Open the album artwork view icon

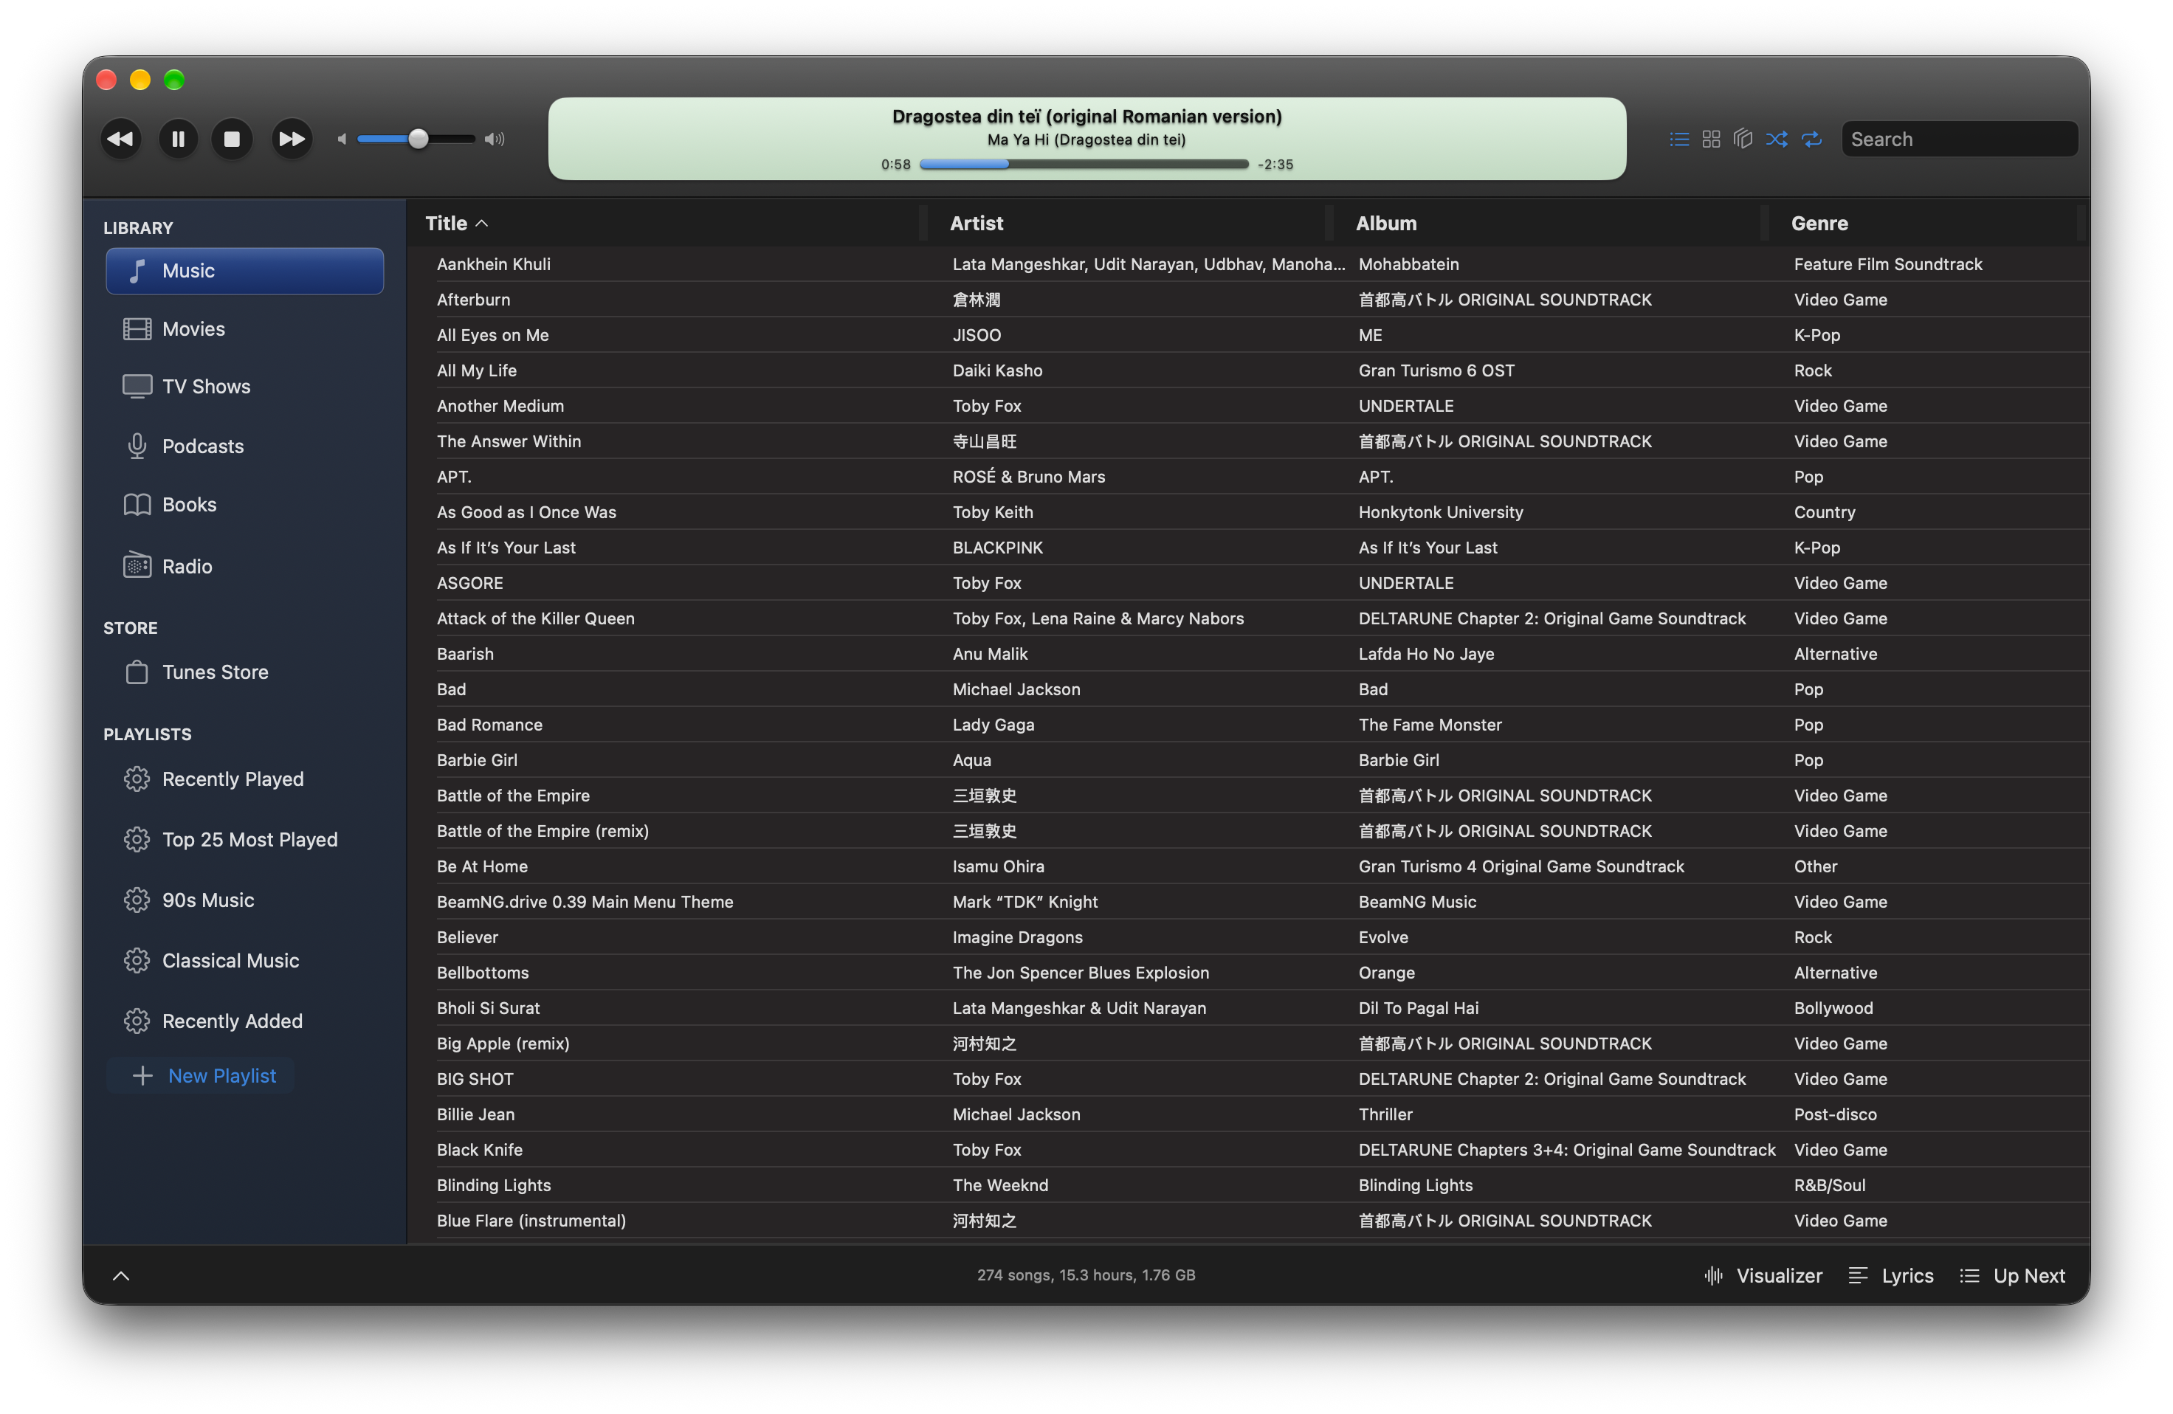1743,139
